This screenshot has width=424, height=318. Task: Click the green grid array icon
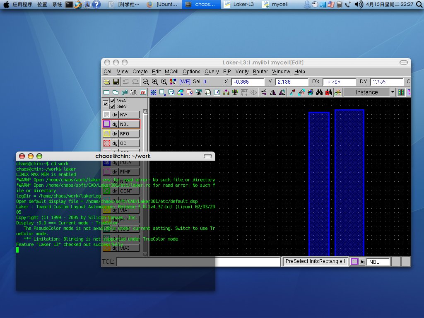[x=401, y=92]
